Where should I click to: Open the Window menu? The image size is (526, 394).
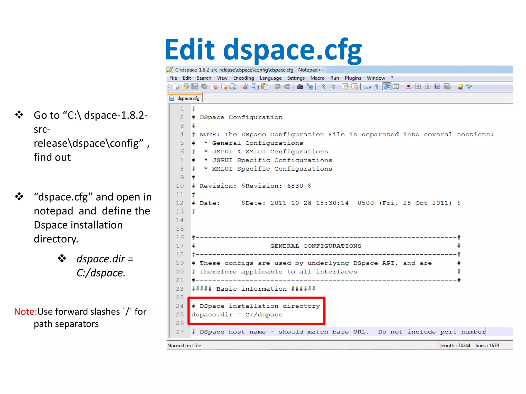[x=376, y=78]
